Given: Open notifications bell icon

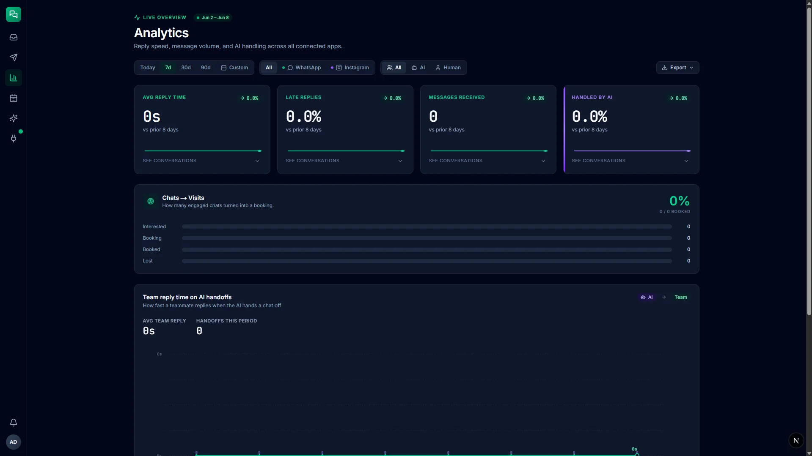Looking at the screenshot, I should click(x=14, y=423).
